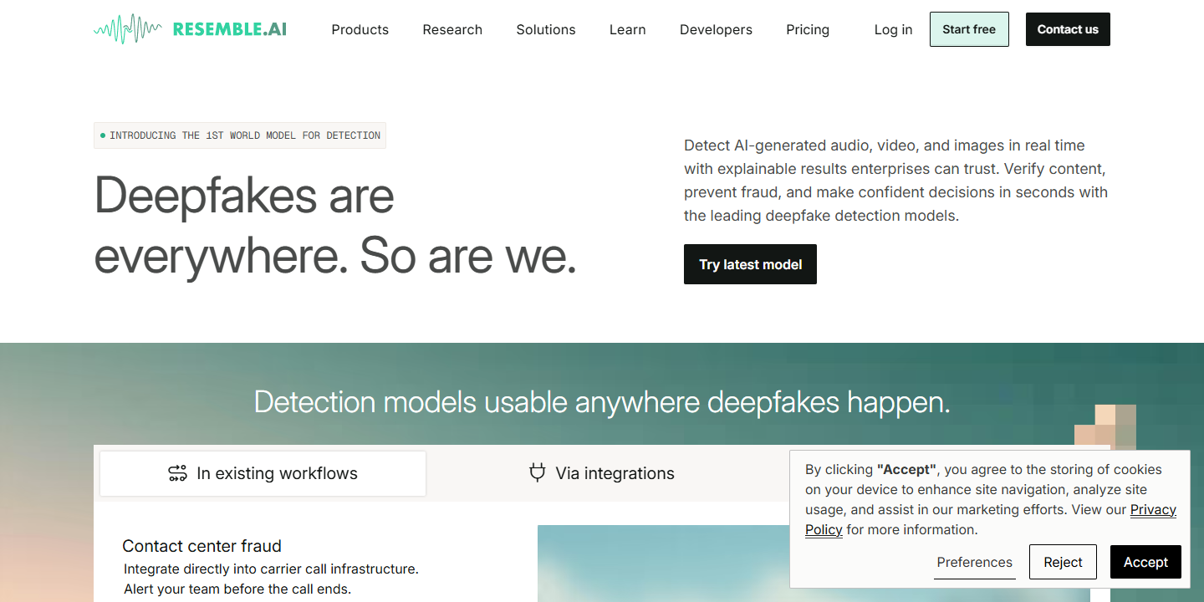This screenshot has width=1204, height=602.
Task: Expand the Solutions navigation menu
Action: point(546,29)
